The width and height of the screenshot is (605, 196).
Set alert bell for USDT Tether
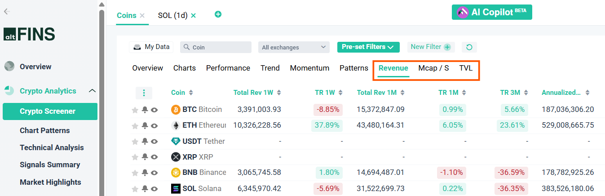click(x=145, y=141)
